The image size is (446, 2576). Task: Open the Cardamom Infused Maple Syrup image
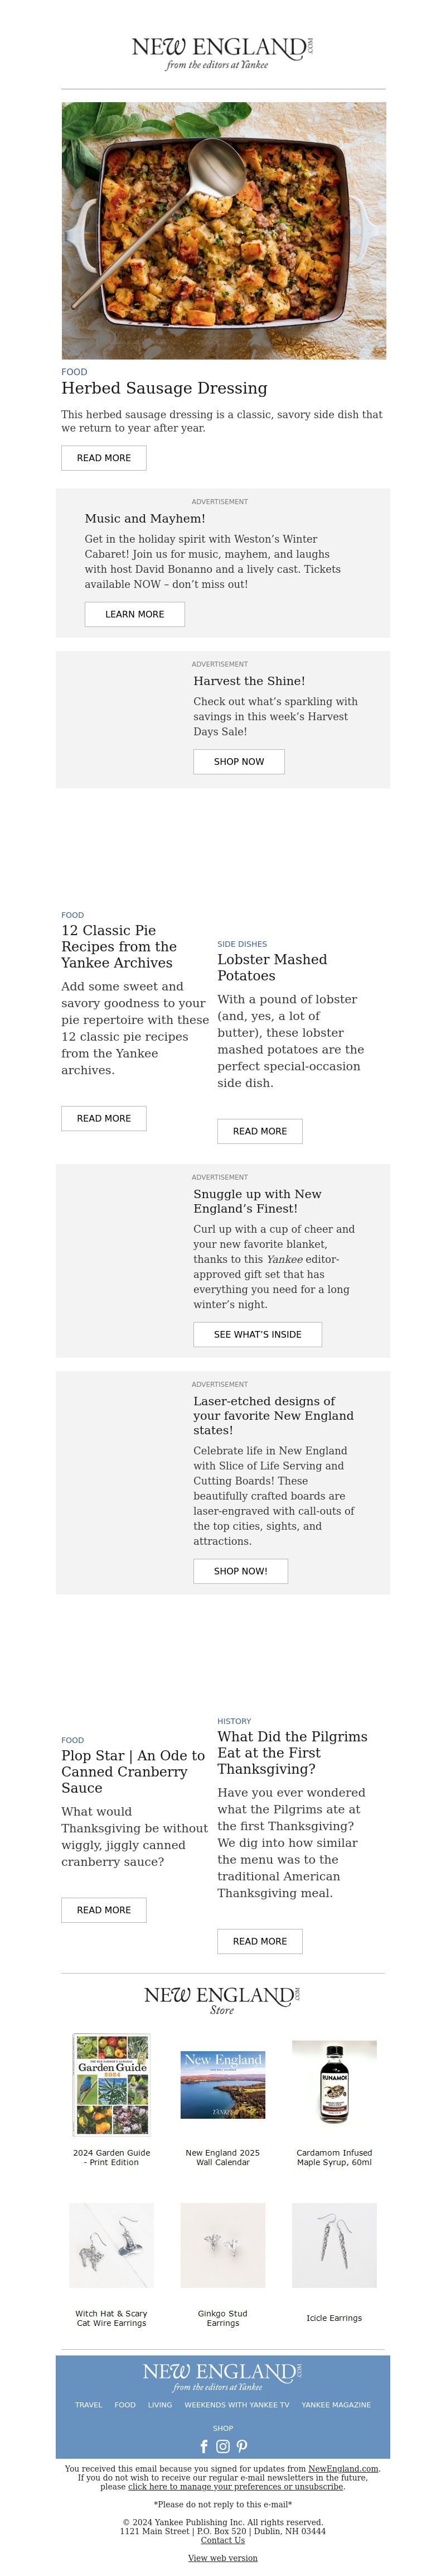[334, 2083]
